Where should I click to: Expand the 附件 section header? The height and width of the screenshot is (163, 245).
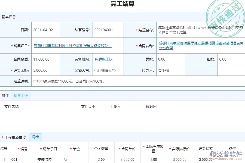5,95
